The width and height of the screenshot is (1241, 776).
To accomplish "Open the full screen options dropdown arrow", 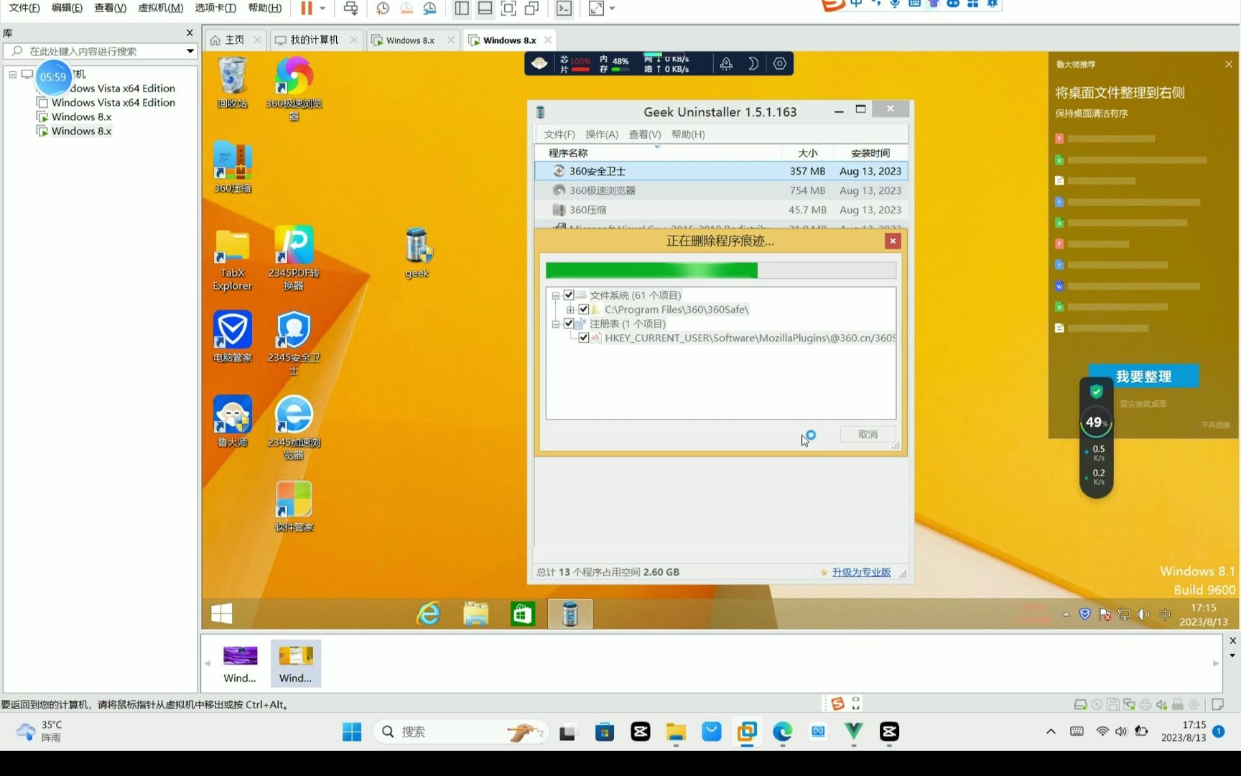I will pos(612,9).
